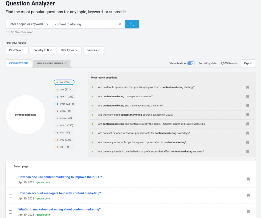
Task: Tick checkbox for 'marketers get wrong' result
Action: pyautogui.click(x=10, y=212)
